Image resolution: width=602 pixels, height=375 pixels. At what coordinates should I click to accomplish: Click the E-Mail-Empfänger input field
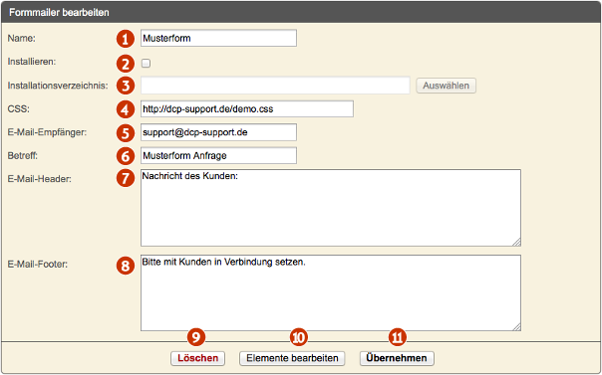click(218, 132)
